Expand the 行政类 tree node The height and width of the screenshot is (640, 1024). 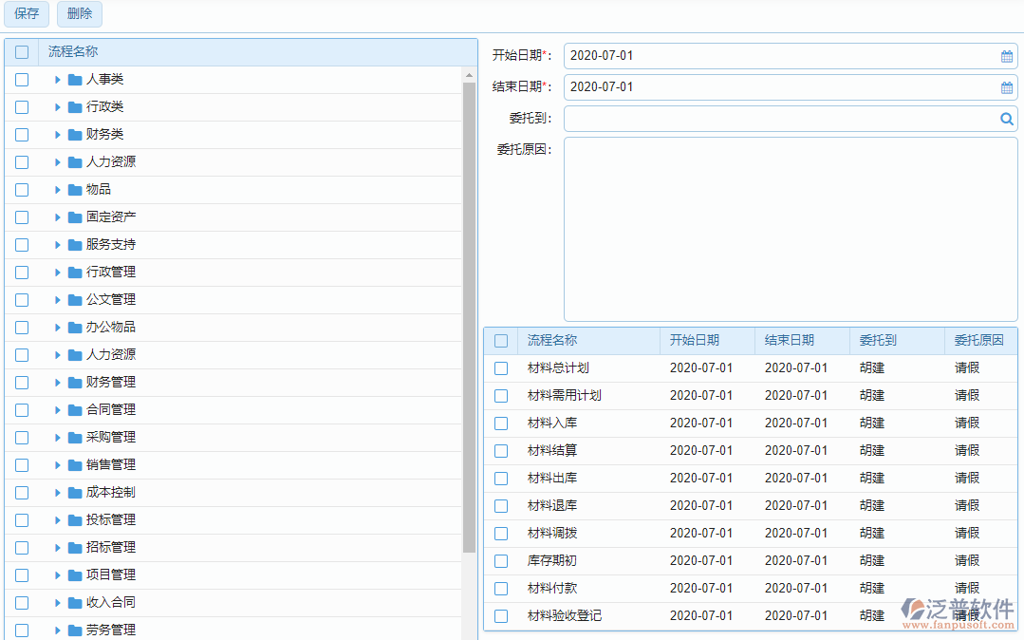pos(57,107)
